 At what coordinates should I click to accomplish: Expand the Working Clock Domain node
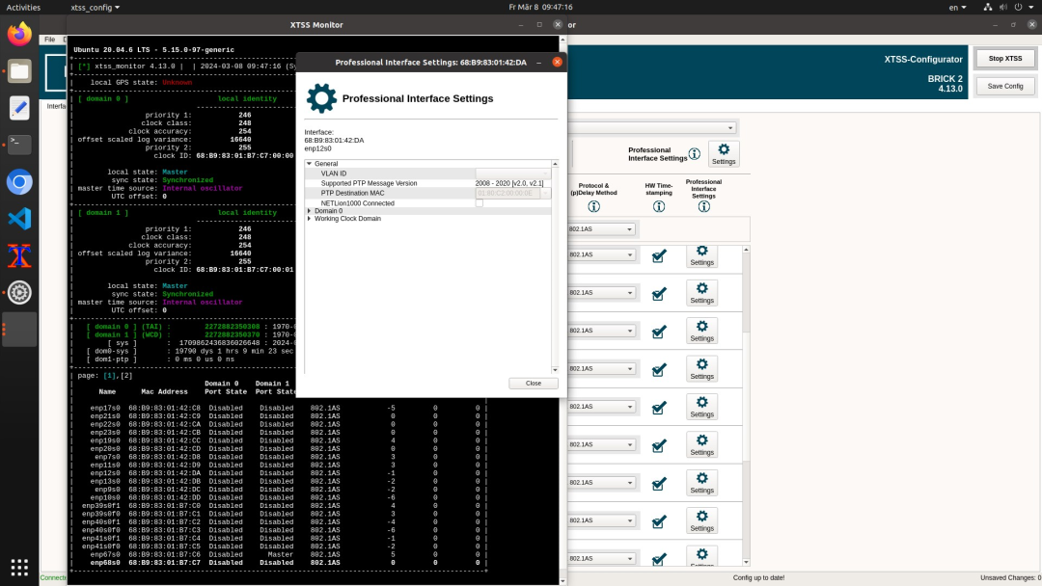click(x=310, y=219)
